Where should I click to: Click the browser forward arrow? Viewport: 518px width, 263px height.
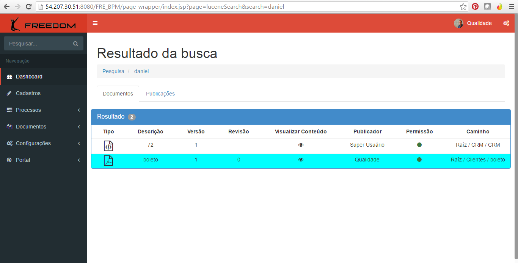click(17, 6)
